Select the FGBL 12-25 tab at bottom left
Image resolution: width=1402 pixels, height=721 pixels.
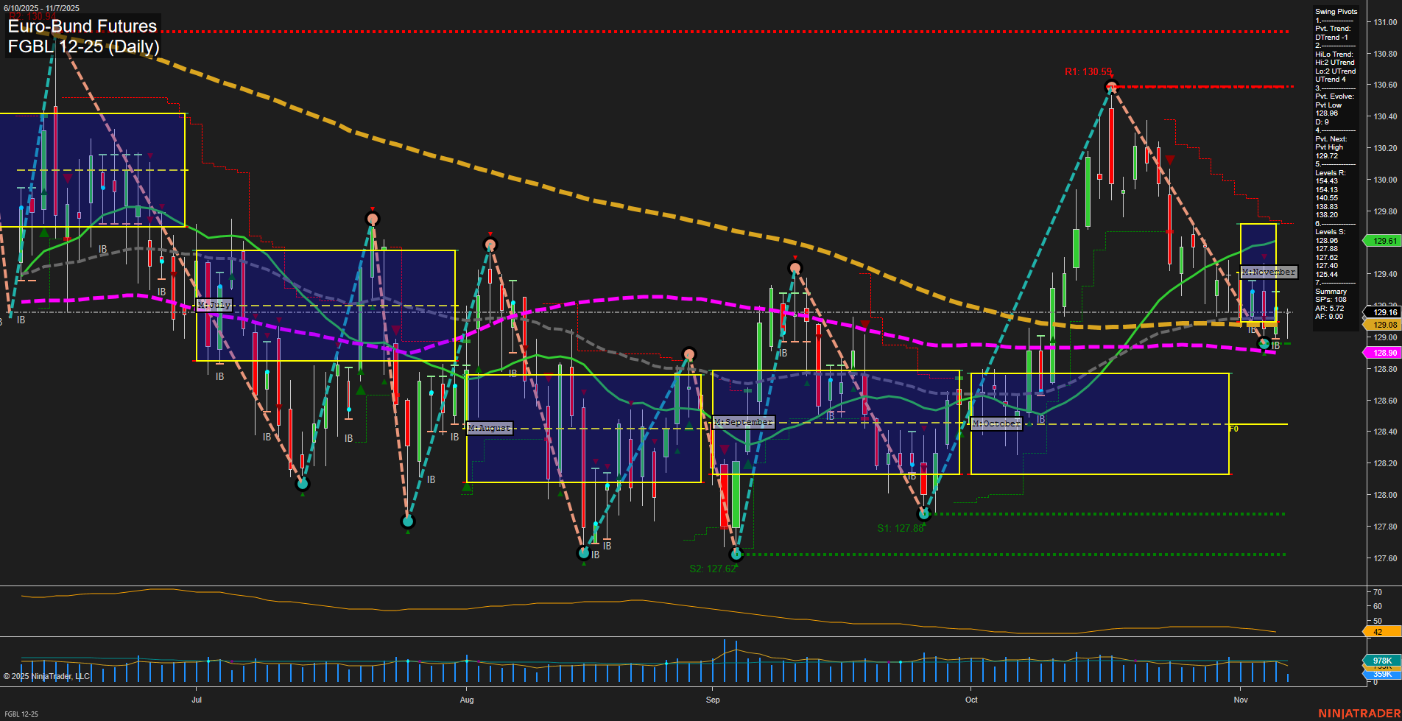click(21, 713)
